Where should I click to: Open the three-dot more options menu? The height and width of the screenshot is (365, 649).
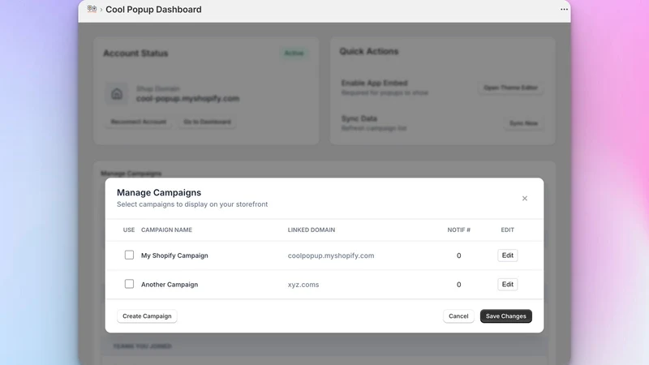point(564,9)
